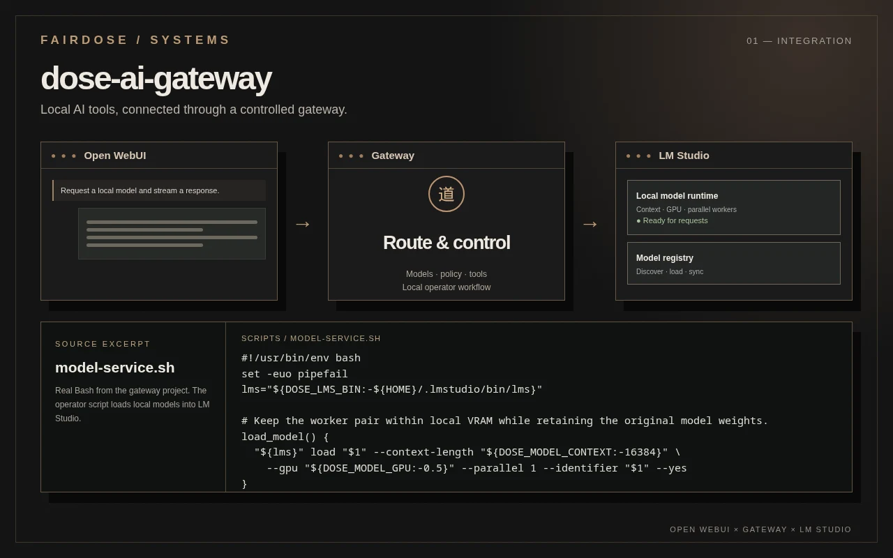Click the FAIRDOSE / SYSTEMS brand label
Screen dimensions: 893x558
click(135, 40)
